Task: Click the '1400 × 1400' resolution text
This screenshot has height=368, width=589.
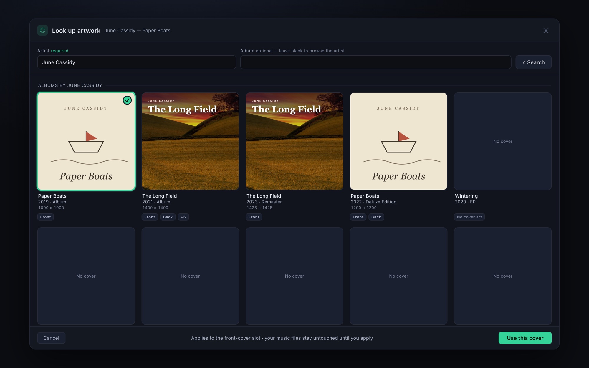Action: point(155,208)
